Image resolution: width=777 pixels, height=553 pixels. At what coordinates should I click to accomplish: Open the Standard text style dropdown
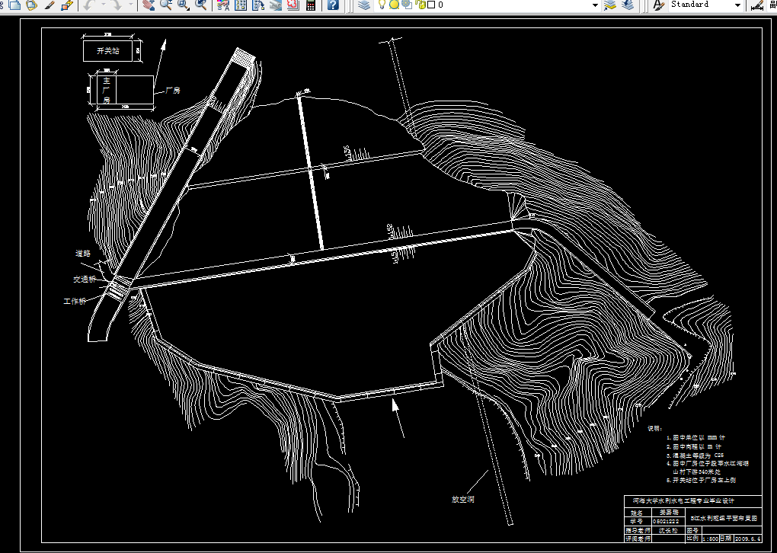click(x=737, y=5)
